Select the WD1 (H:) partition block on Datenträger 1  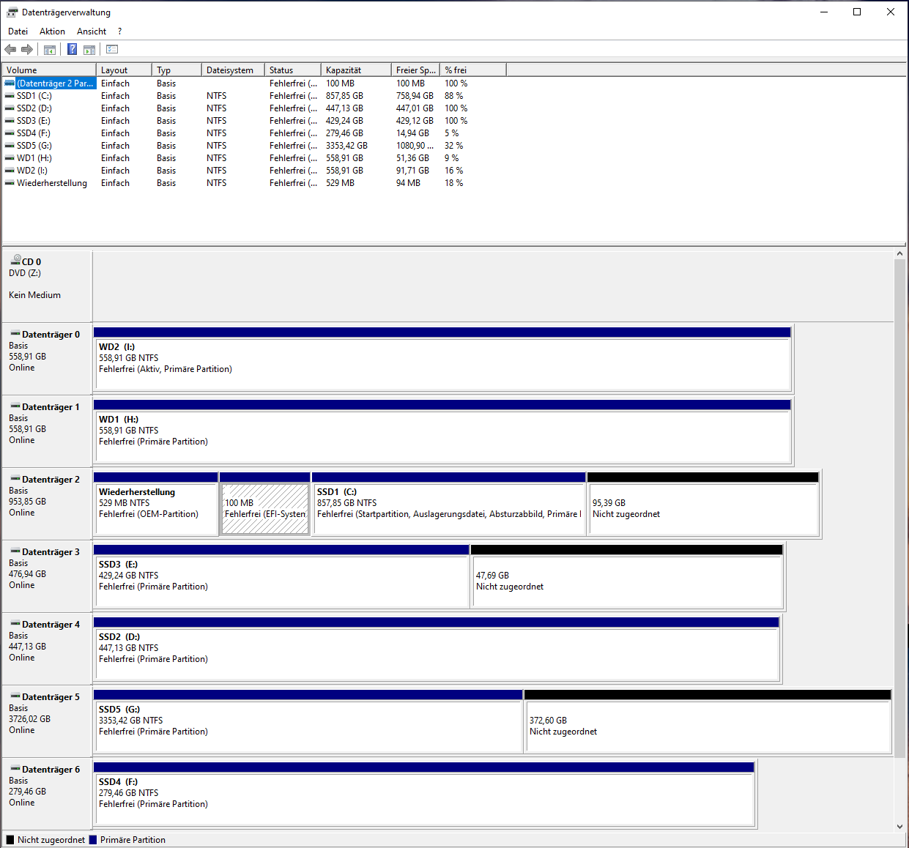pyautogui.click(x=442, y=431)
